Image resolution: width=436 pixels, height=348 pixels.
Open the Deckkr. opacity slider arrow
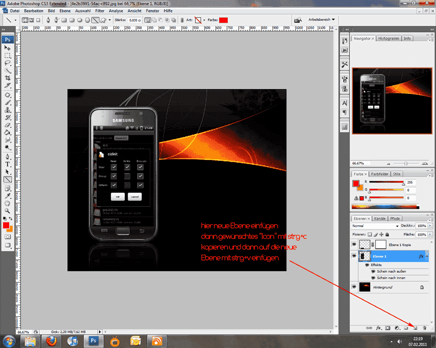click(x=430, y=226)
